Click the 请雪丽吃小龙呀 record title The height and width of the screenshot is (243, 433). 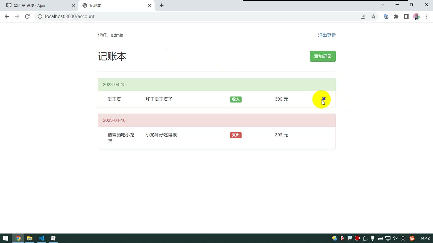pos(121,138)
